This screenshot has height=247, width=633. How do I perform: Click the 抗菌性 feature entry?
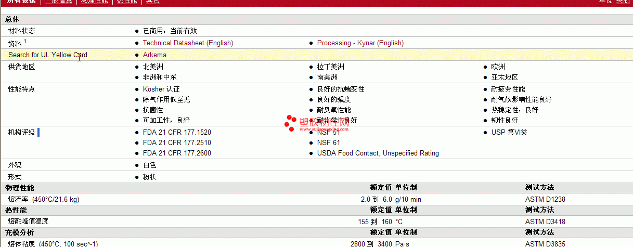pos(153,110)
